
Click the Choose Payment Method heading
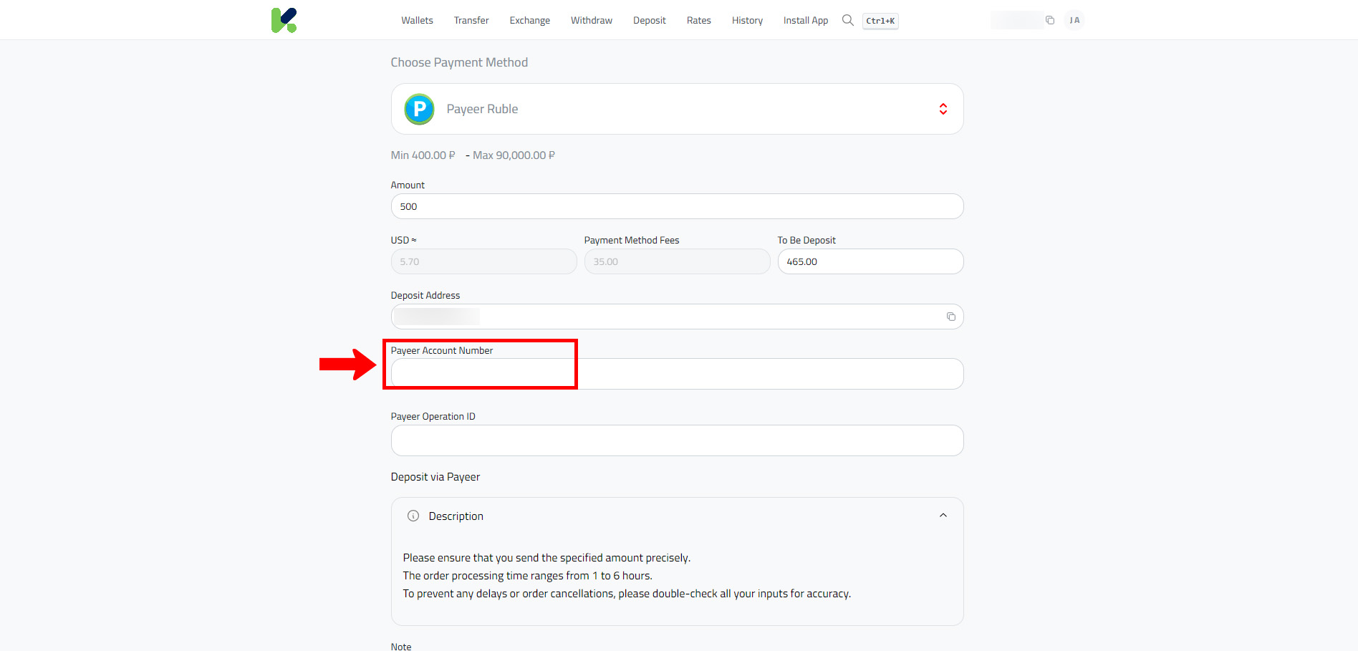coord(459,62)
